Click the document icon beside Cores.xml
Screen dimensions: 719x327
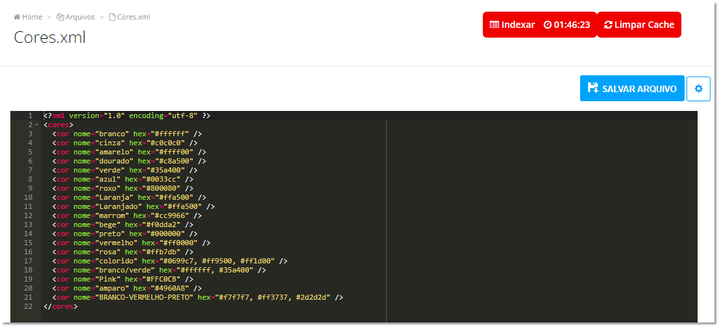[112, 17]
